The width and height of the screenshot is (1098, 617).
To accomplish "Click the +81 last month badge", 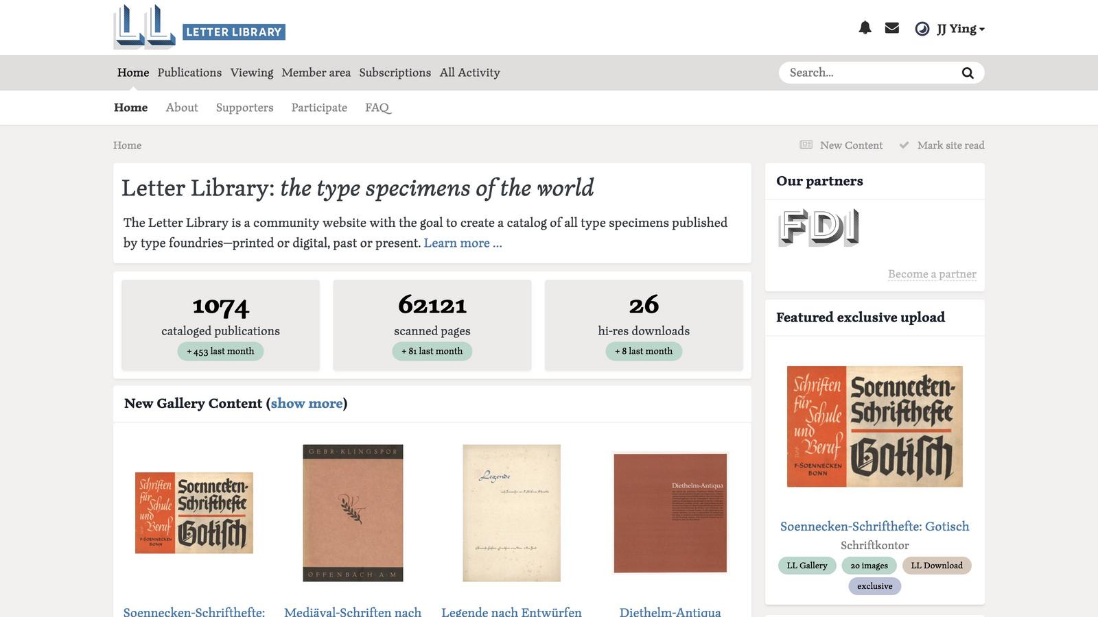I will 432,351.
